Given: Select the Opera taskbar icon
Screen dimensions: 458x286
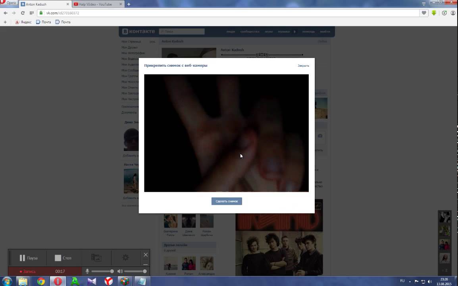Looking at the screenshot, I should [58, 281].
